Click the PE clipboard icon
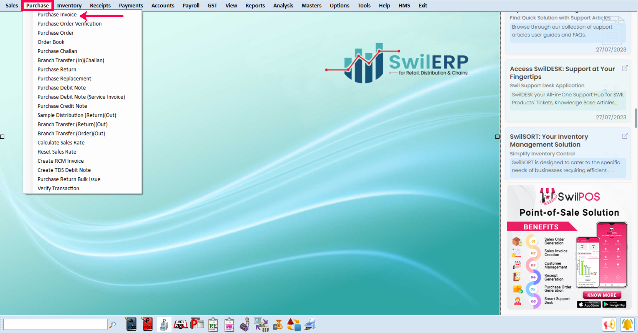The image size is (638, 333). (x=229, y=324)
